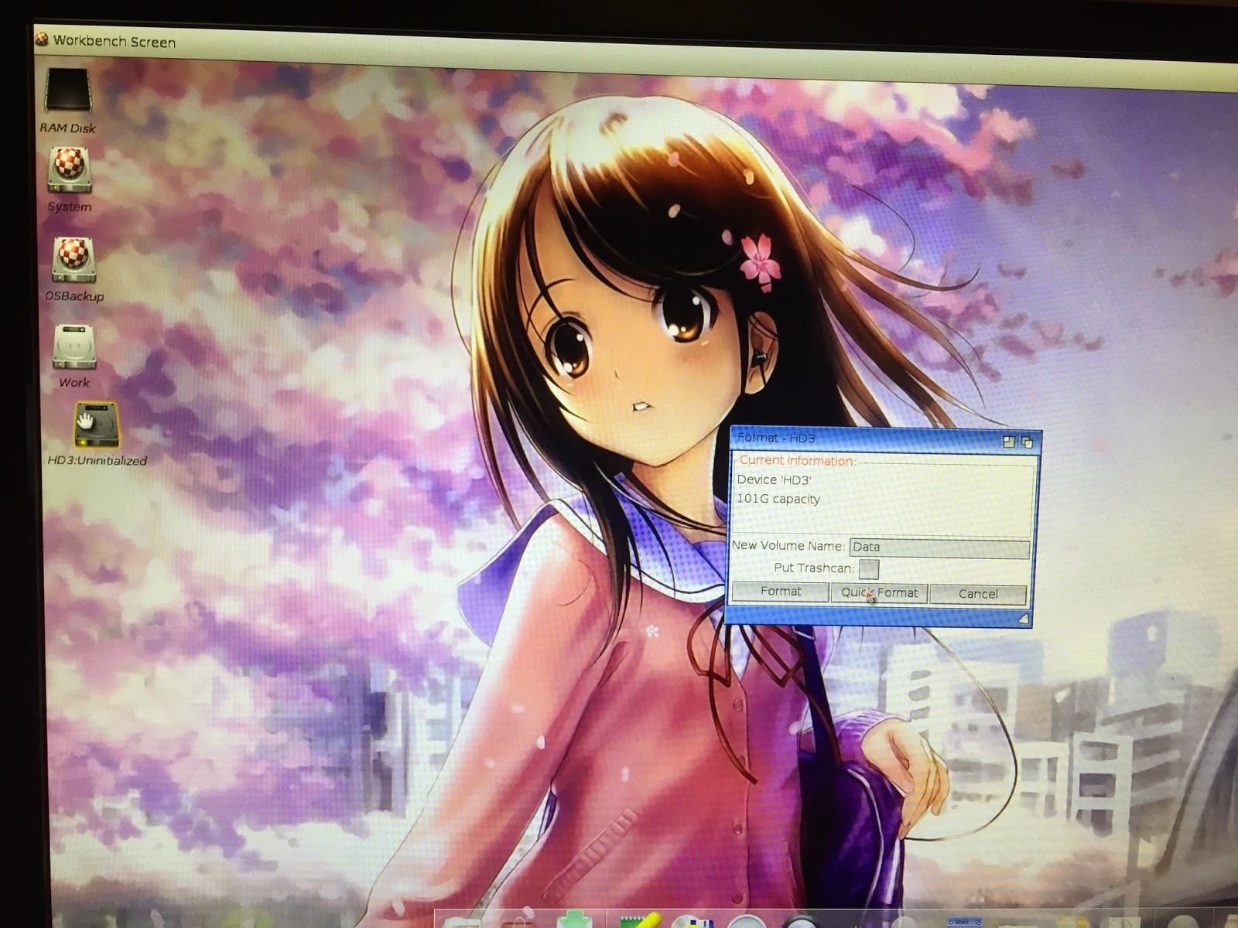Select the HD3:Uninitialized drive icon
This screenshot has height=928, width=1238.
click(x=97, y=425)
